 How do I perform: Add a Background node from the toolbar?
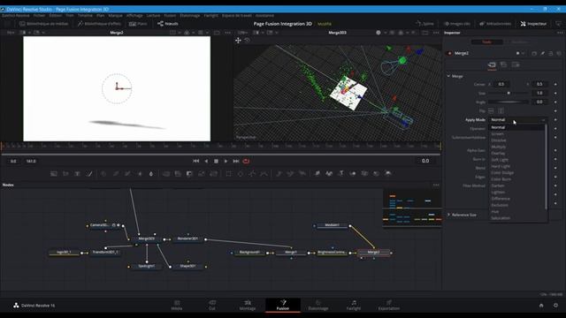54,174
